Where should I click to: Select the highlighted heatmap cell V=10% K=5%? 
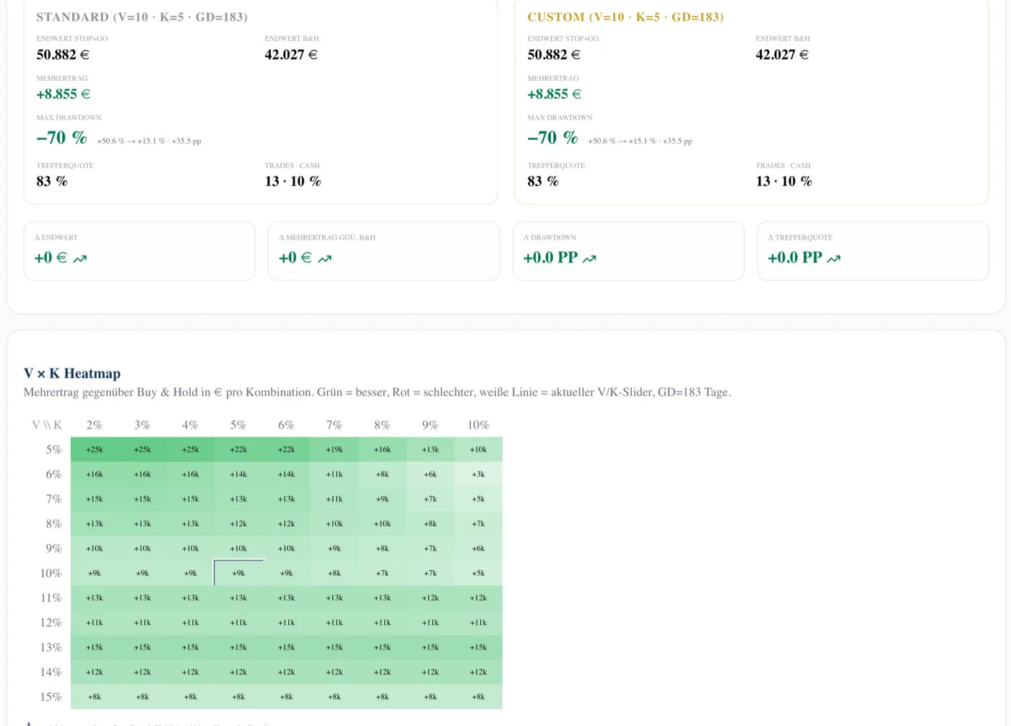[238, 573]
